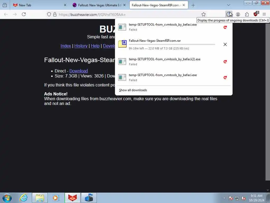
Task: Open Windows Media Player from taskbar
Action: 56,198
